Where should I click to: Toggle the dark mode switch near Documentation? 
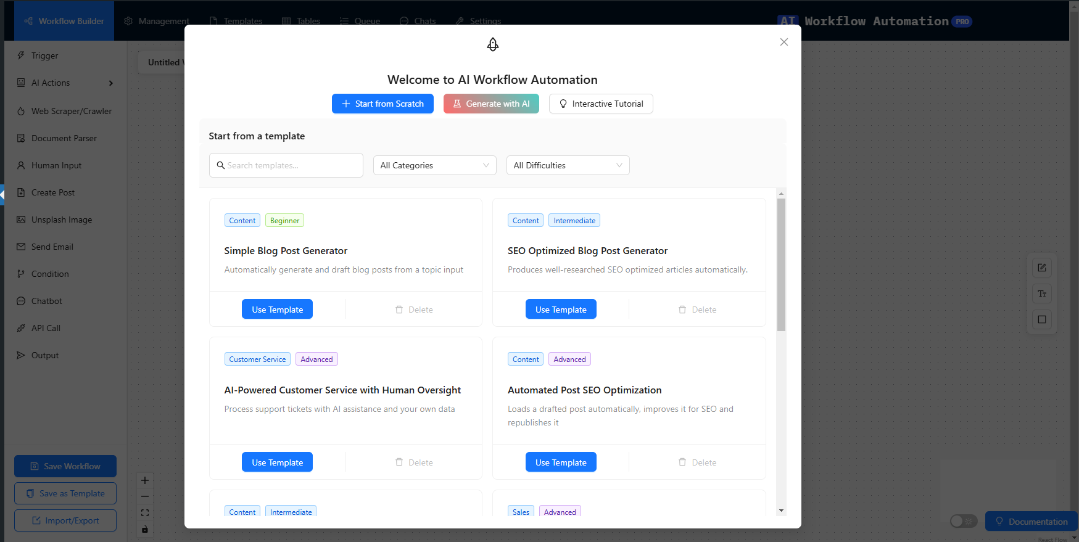pos(964,521)
